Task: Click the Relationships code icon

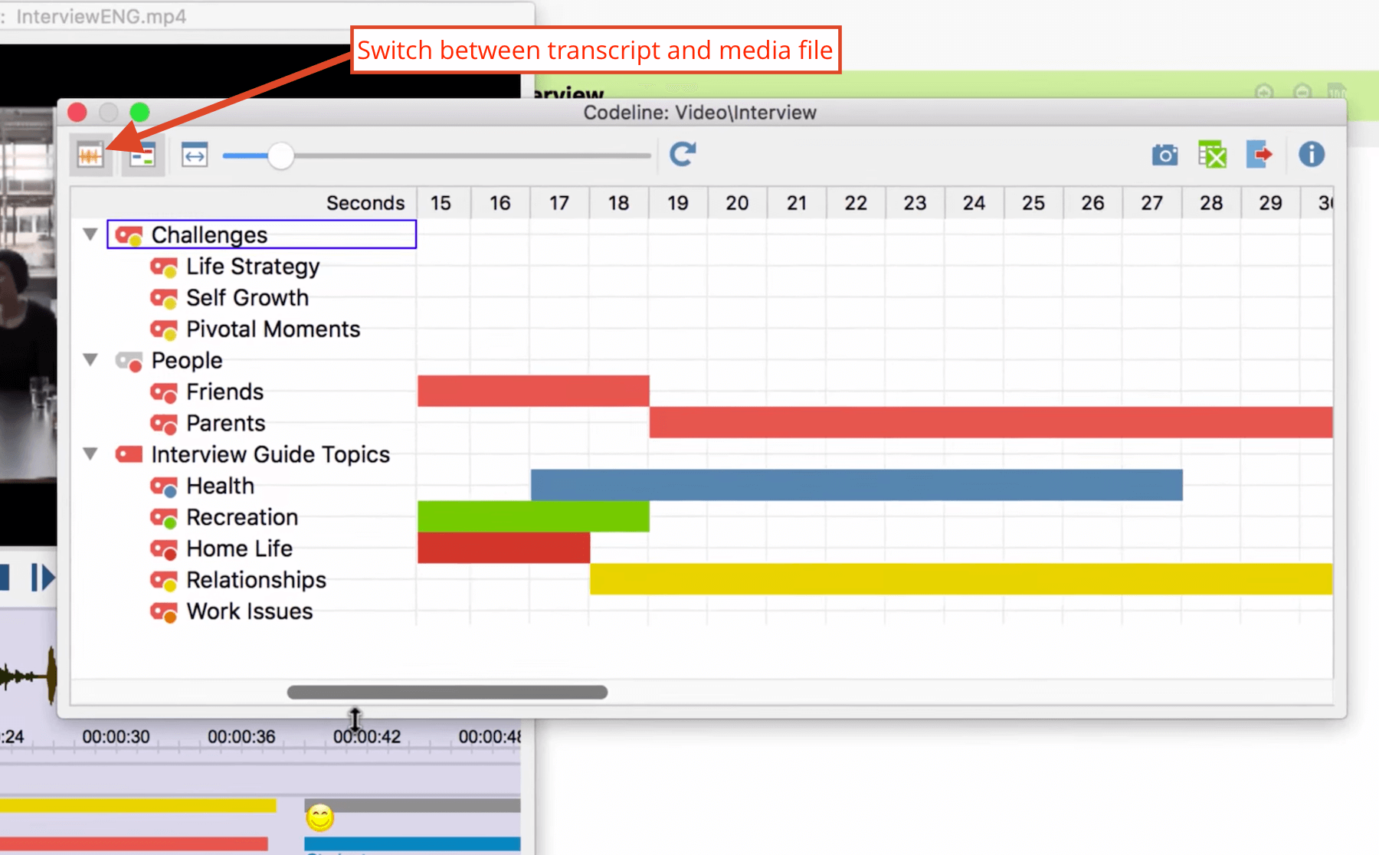Action: [x=164, y=581]
